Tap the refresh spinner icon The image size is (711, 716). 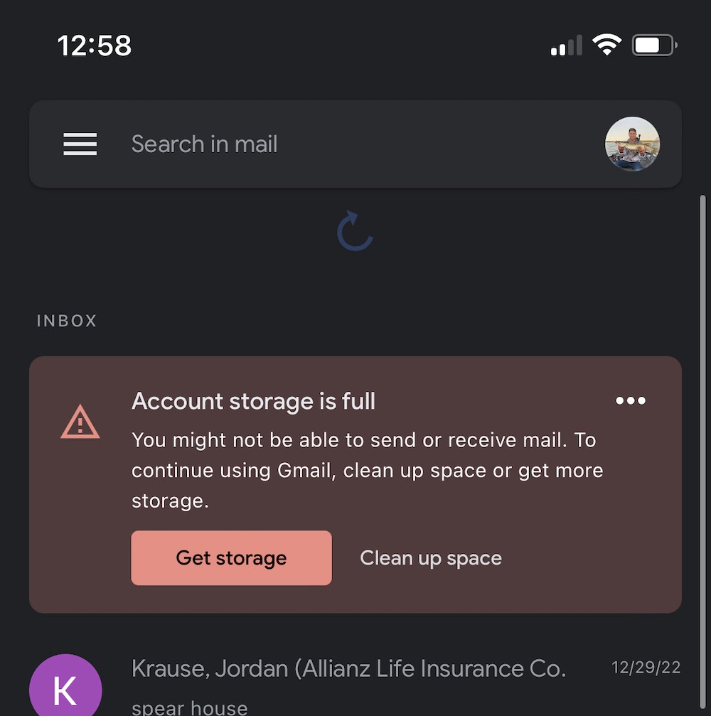(355, 230)
